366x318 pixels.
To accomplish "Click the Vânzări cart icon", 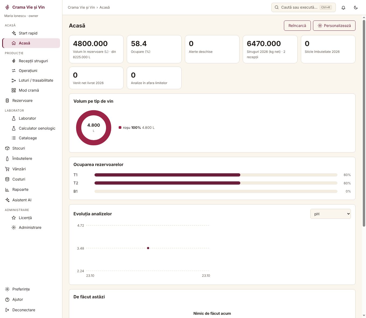I will pos(7,169).
